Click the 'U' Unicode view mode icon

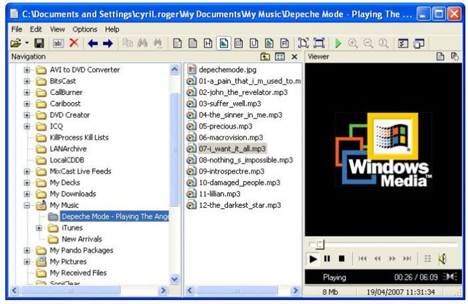tap(254, 44)
